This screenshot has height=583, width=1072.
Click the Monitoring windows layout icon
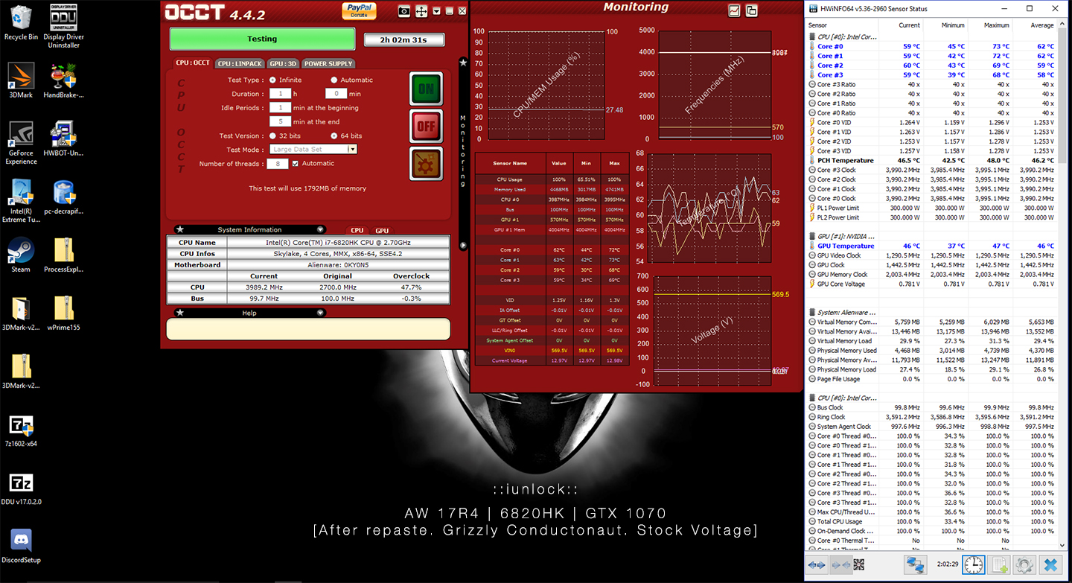click(751, 10)
